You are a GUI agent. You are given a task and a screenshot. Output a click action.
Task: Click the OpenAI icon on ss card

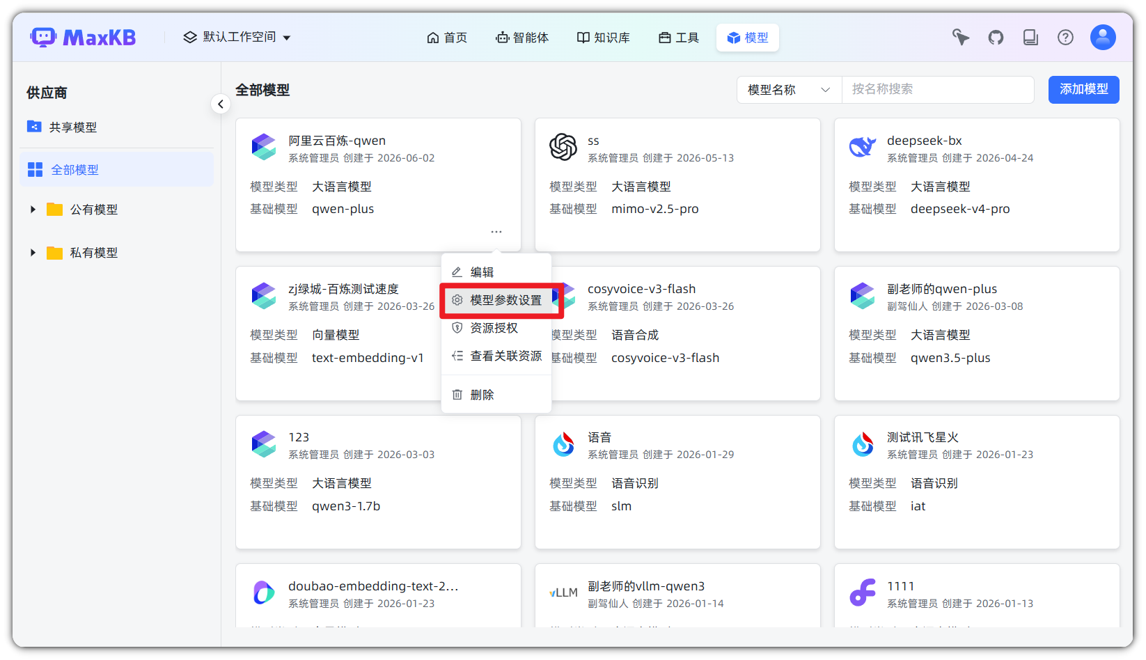point(563,147)
